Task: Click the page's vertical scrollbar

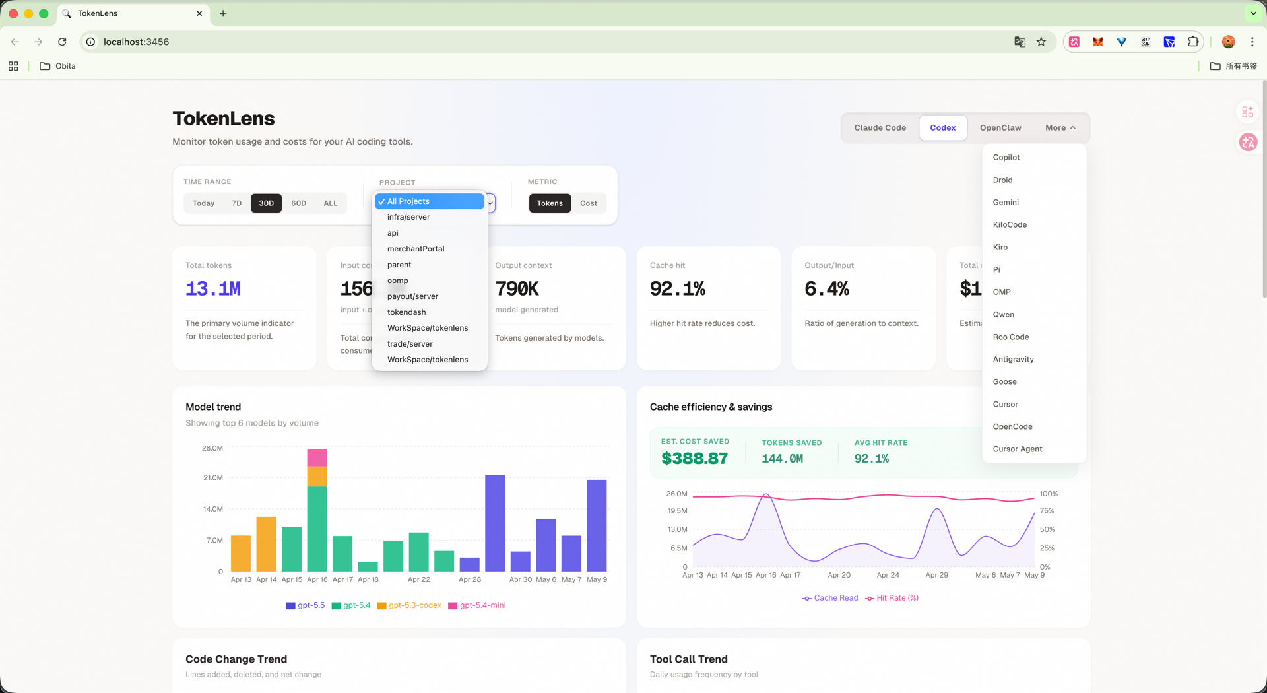Action: click(1264, 190)
